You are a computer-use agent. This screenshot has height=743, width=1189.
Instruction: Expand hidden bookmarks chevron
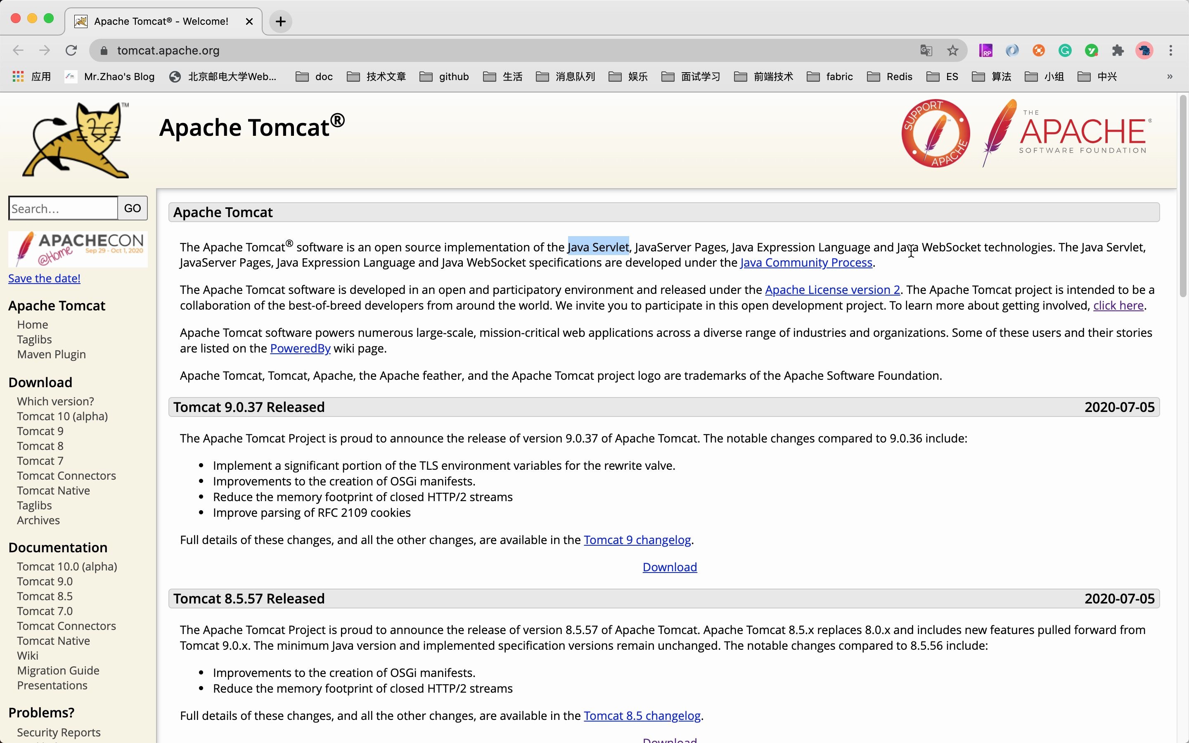coord(1170,76)
